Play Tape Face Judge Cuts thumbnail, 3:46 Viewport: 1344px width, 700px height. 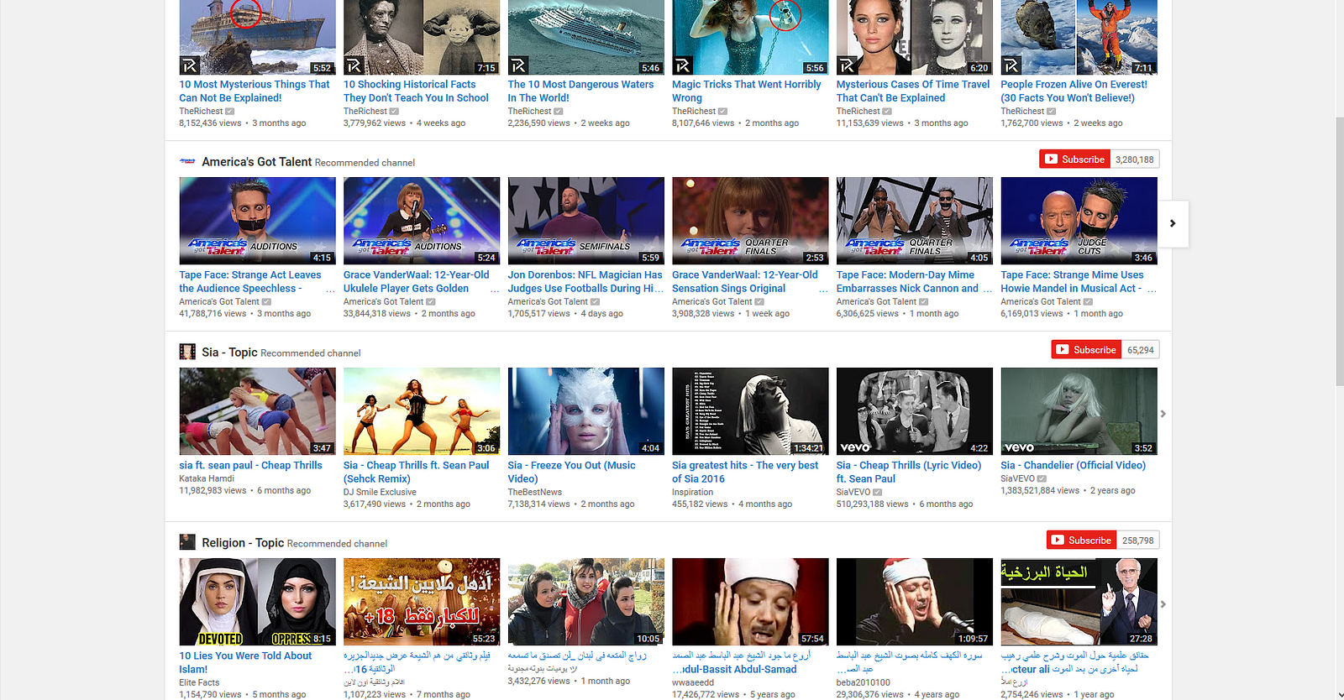point(1079,221)
